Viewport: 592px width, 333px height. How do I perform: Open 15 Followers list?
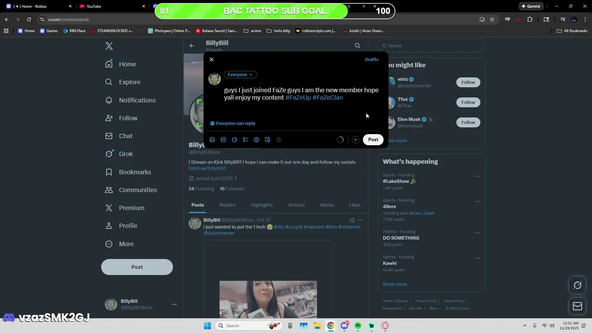[x=232, y=189]
